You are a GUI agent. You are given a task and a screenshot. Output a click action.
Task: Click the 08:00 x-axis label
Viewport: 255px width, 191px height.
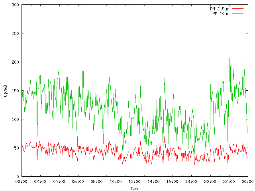97,181
